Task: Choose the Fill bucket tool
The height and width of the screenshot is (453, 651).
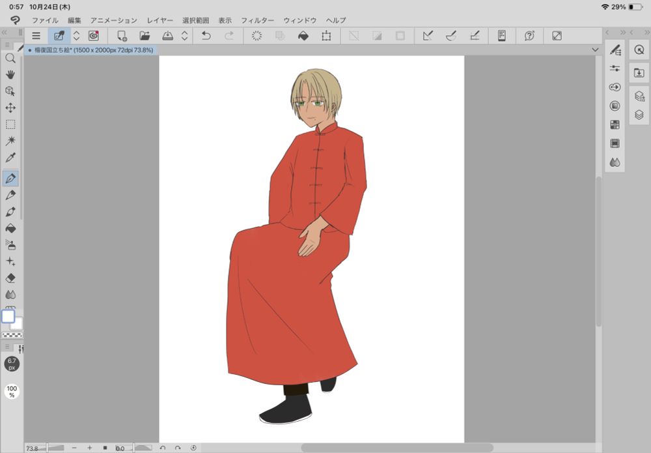Action: 10,228
